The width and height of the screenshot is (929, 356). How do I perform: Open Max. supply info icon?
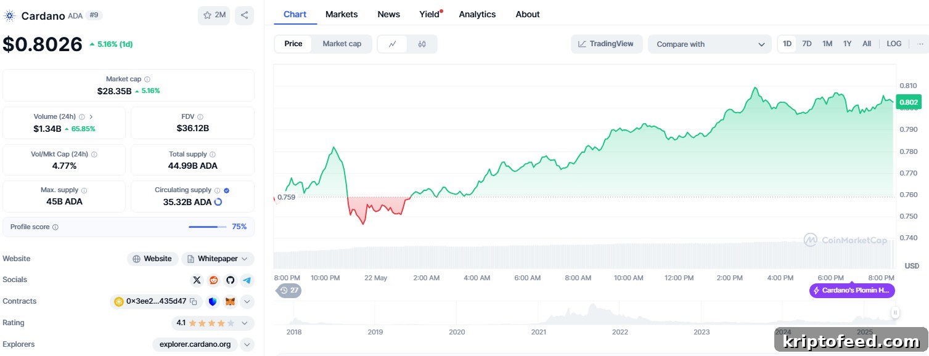84,190
